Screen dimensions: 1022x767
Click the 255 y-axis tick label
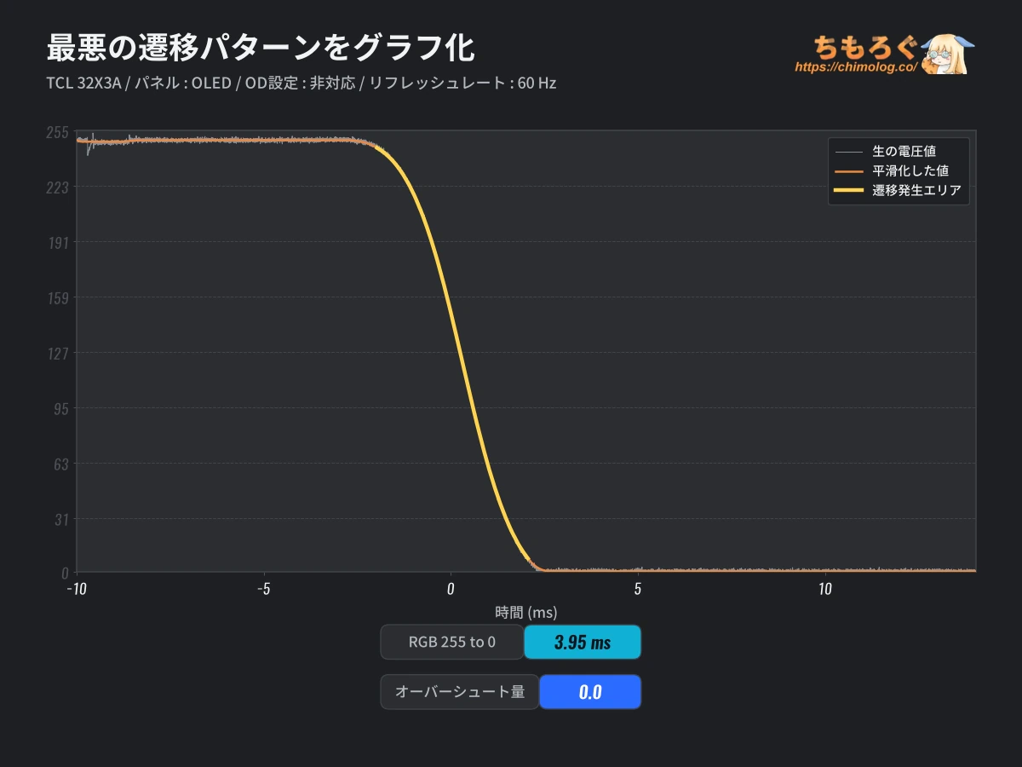click(x=58, y=131)
